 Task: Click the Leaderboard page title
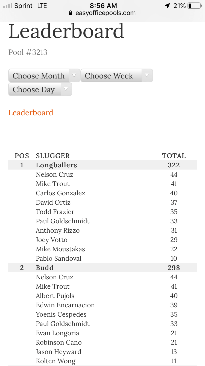[66, 31]
